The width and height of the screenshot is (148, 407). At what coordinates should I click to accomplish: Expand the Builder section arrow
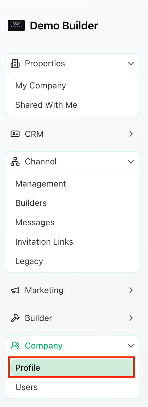click(x=131, y=318)
